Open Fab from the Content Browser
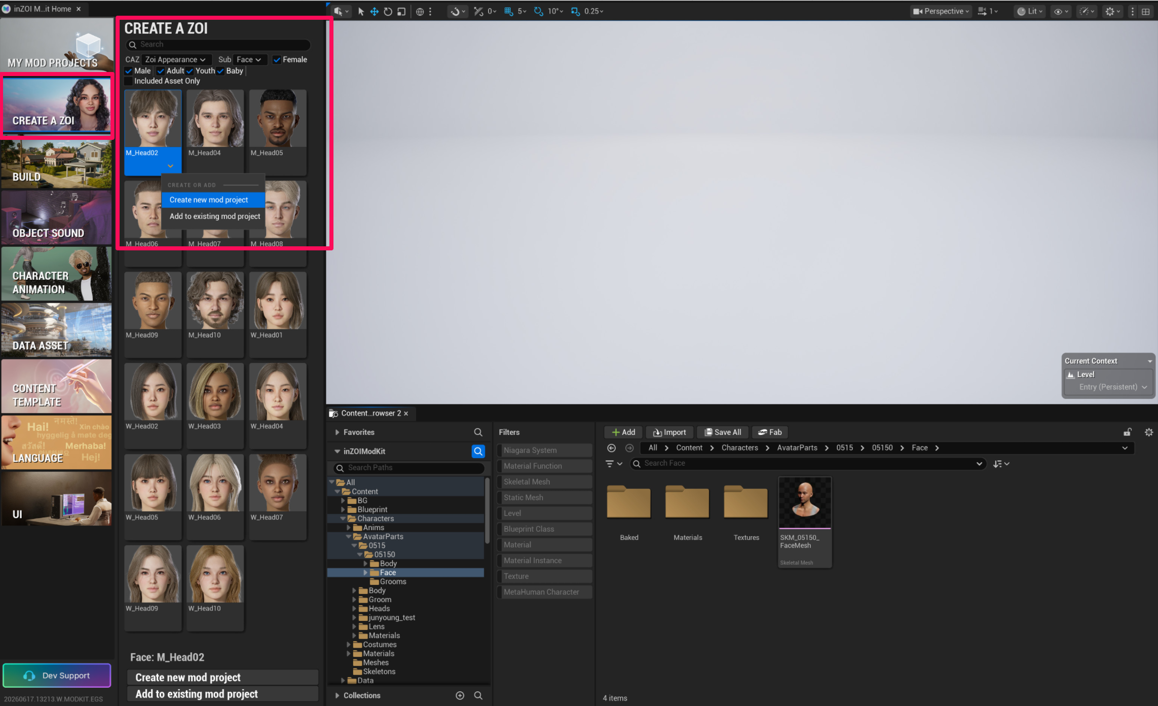The image size is (1158, 706). coord(770,432)
